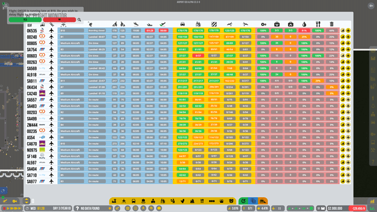Select the blue zones tab icon
The height and width of the screenshot is (212, 377).
pos(253,201)
